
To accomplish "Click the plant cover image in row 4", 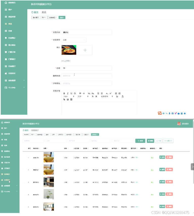I will (49, 194).
